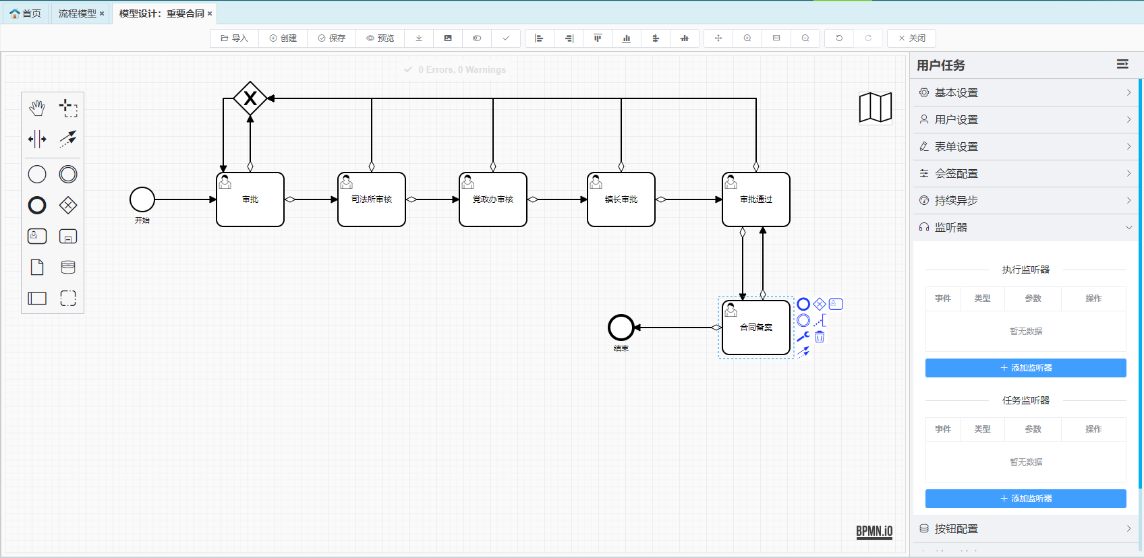
Task: Toggle the minimap map icon
Action: pyautogui.click(x=875, y=108)
